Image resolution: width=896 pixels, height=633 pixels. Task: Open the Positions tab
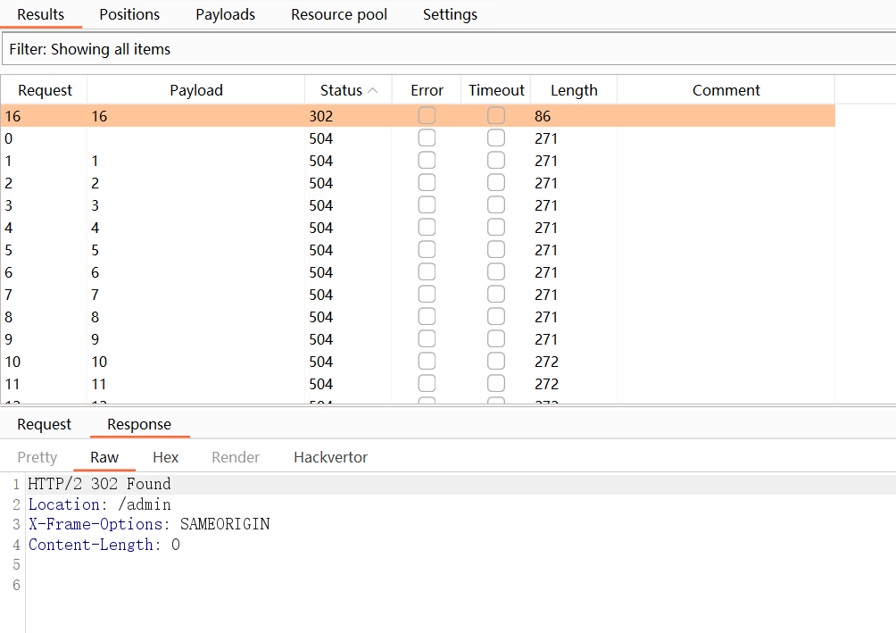coord(129,14)
